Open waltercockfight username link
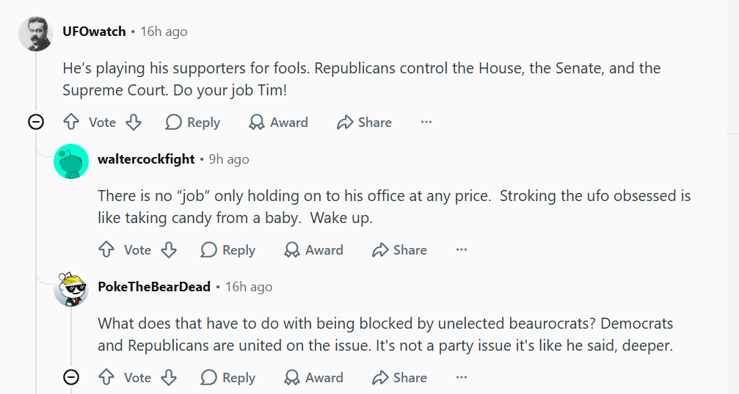 pyautogui.click(x=146, y=158)
